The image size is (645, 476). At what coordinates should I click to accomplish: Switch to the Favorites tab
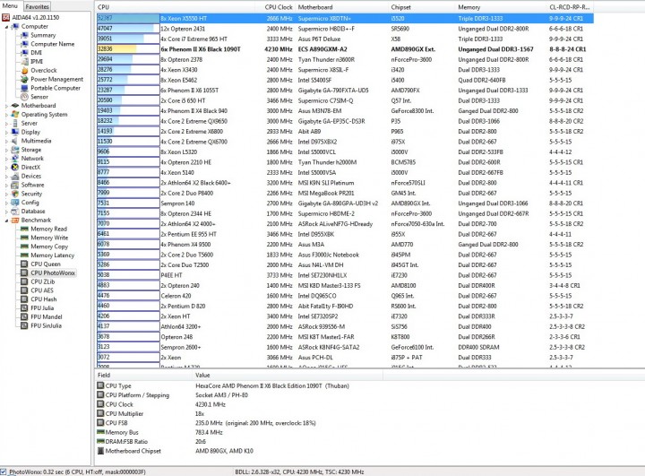37,6
